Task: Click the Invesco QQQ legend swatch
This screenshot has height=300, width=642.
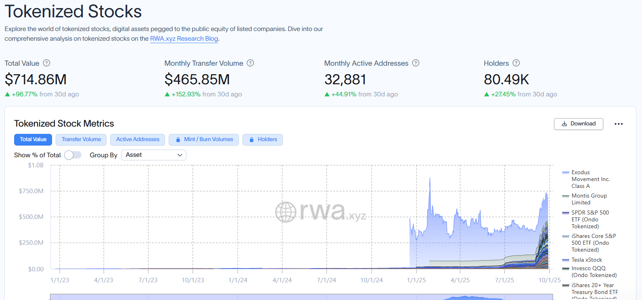Action: [x=566, y=269]
